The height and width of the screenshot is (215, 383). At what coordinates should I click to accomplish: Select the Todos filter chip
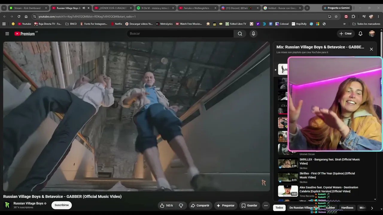[x=279, y=208]
